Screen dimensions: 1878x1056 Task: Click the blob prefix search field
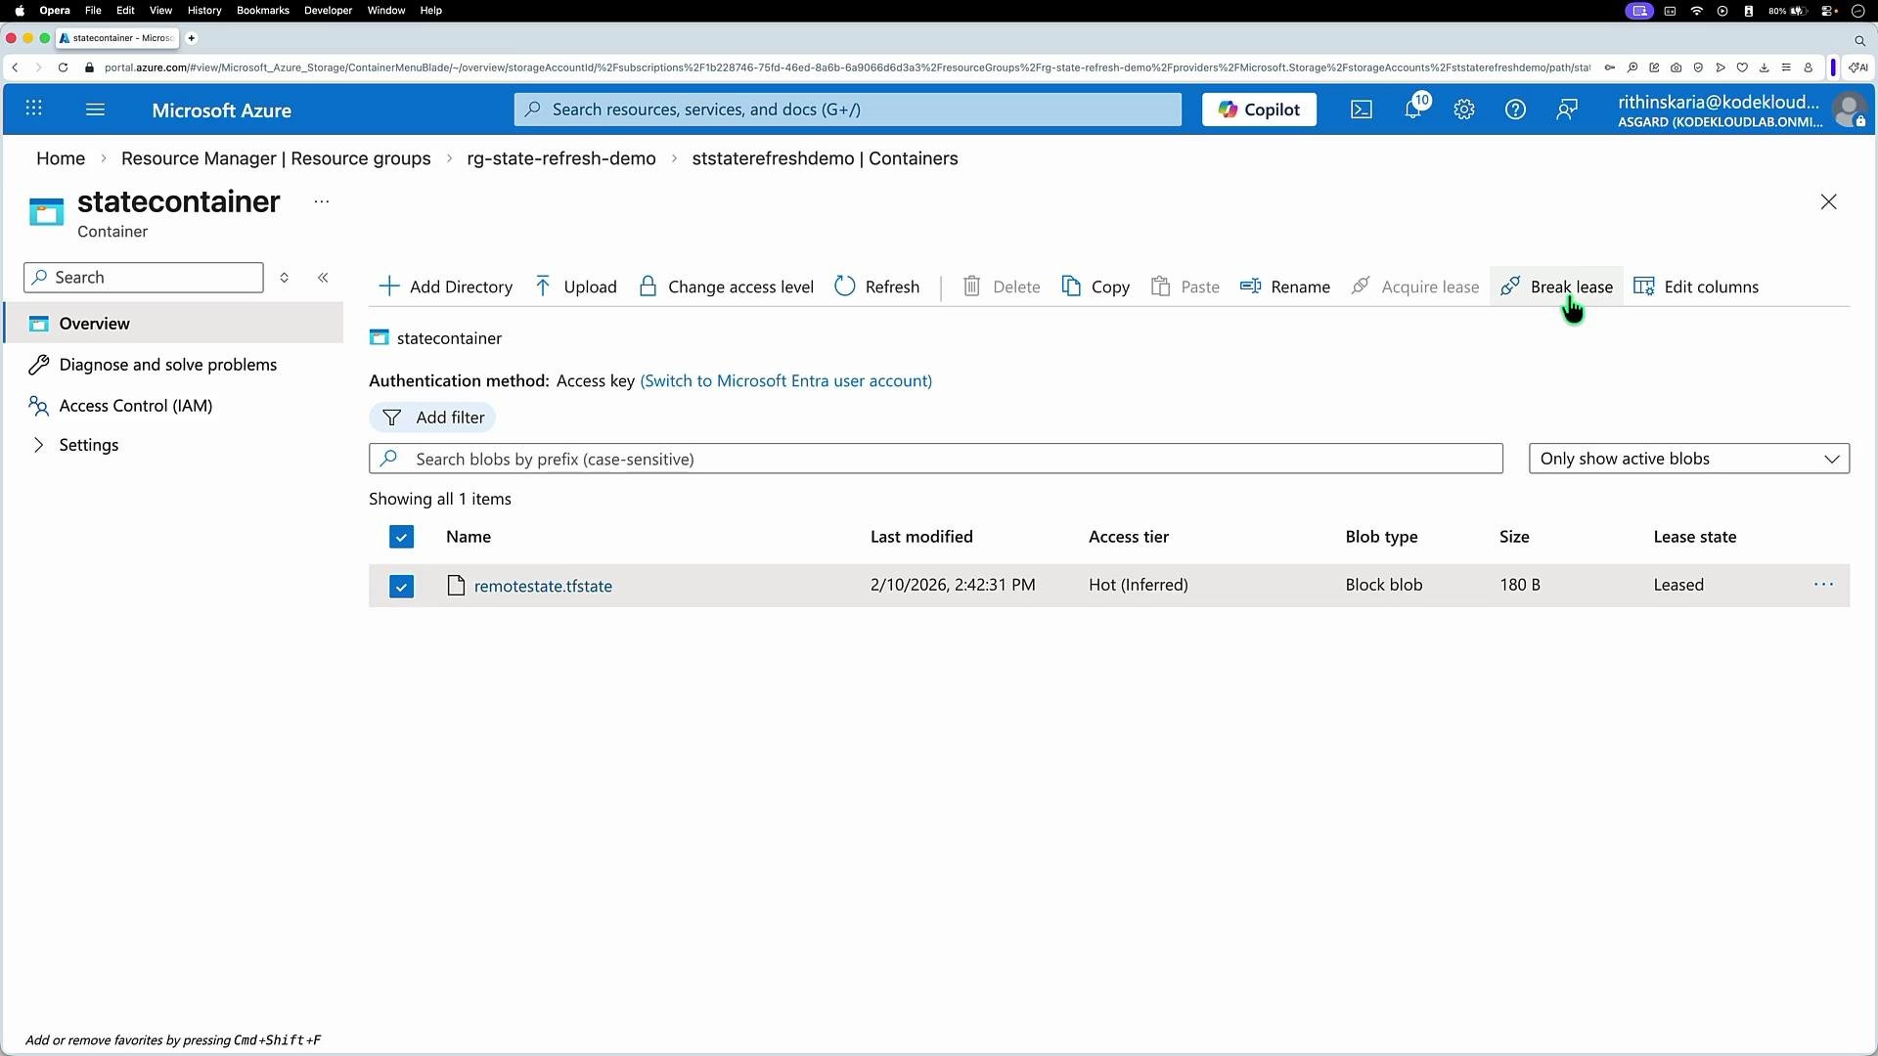936,459
